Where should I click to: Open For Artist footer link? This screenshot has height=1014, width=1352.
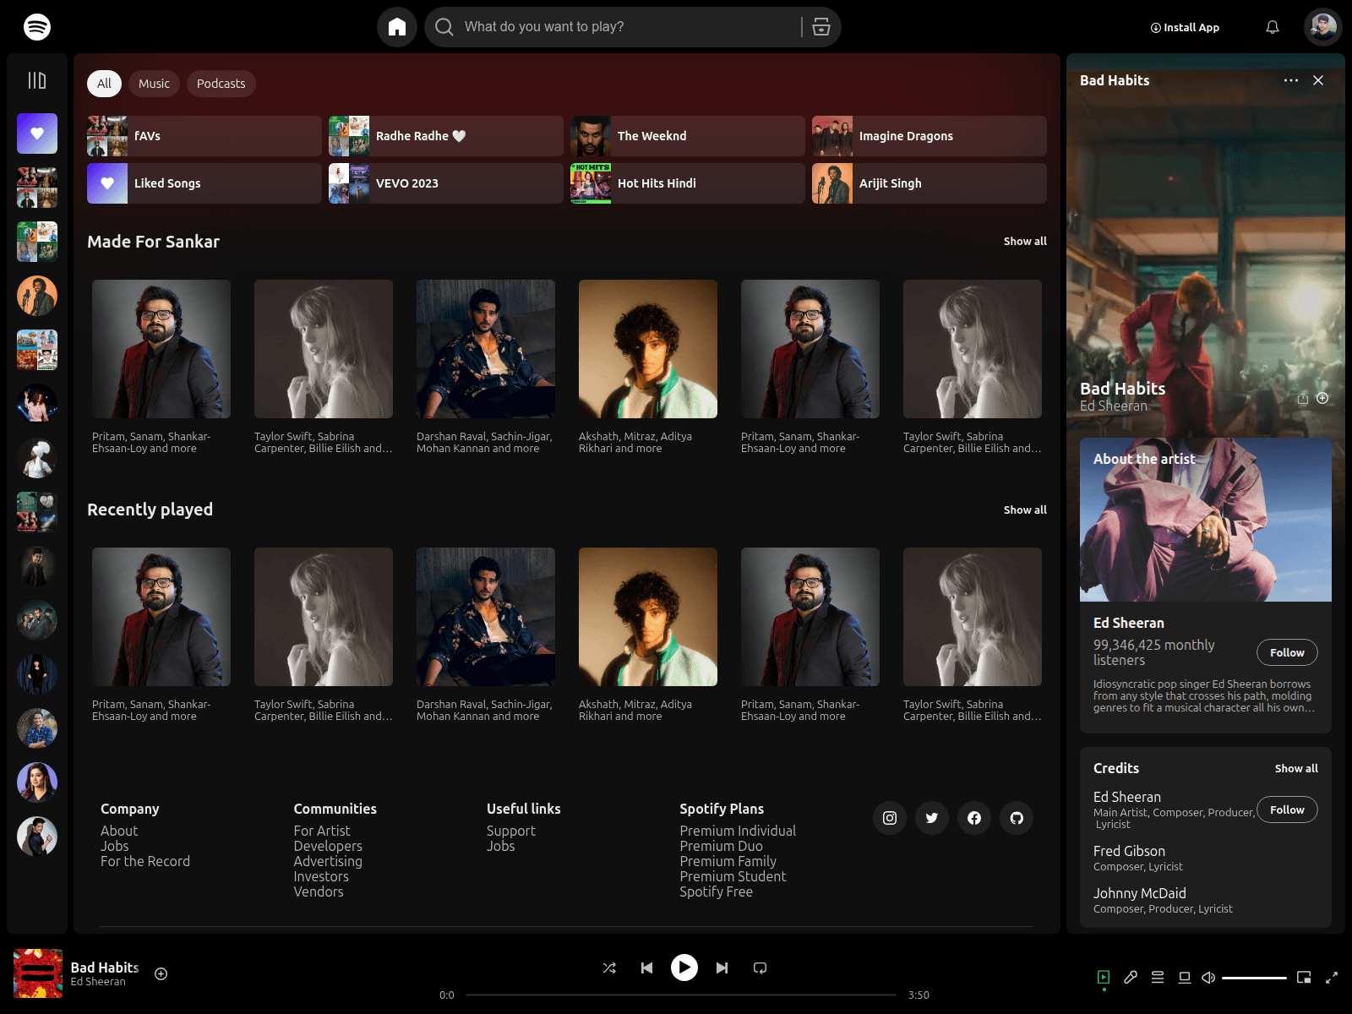point(322,831)
